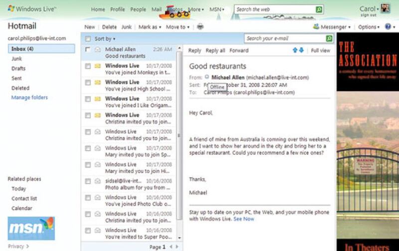Click the web search magnifier button
Screen dimensions: 399x251
click(319, 9)
